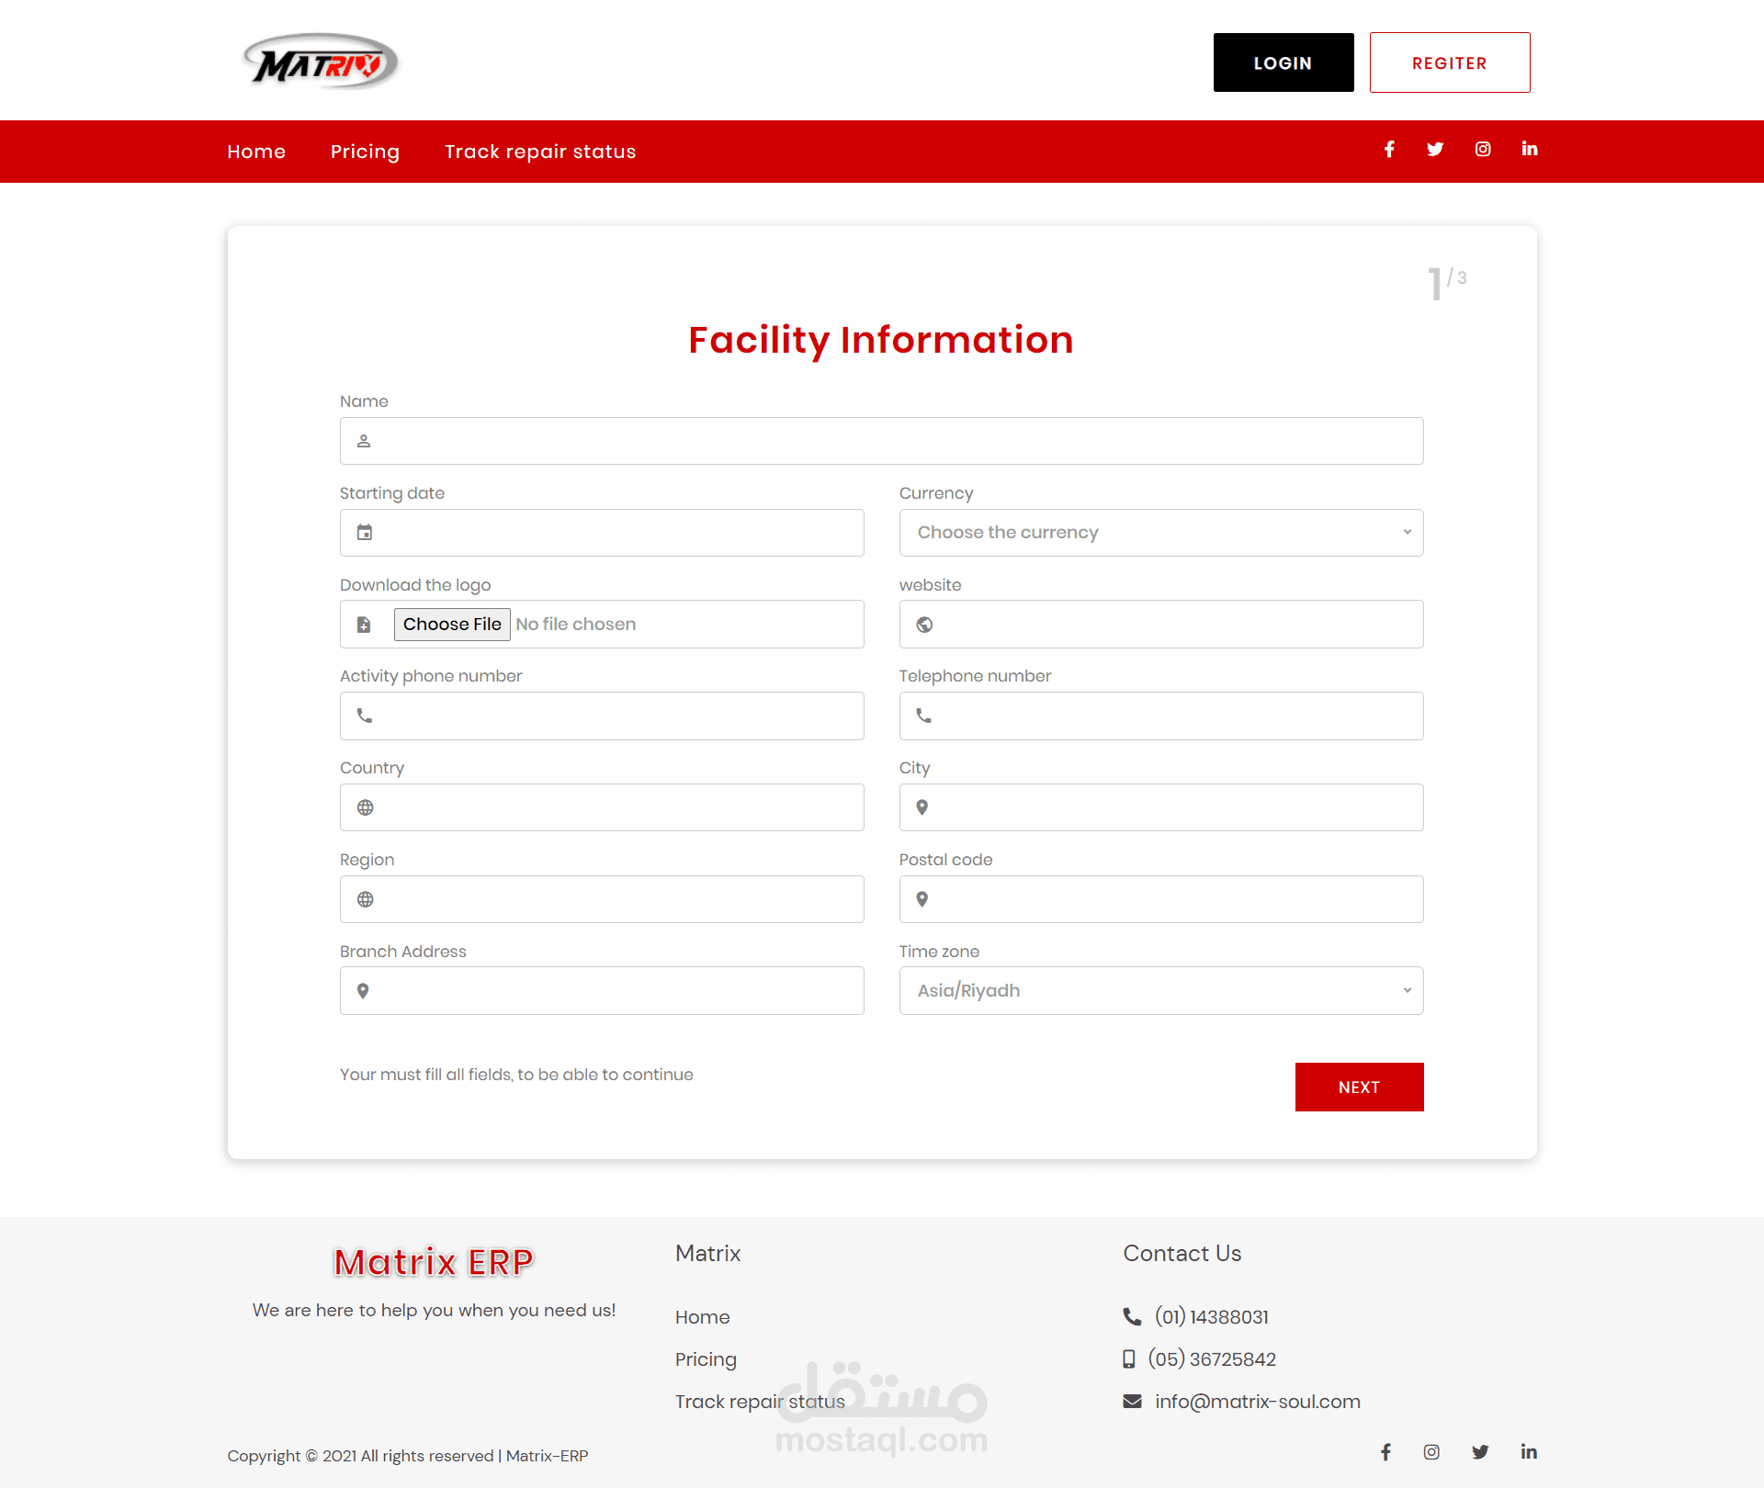
Task: Open Twitter from the red navigation bar
Action: click(x=1435, y=150)
